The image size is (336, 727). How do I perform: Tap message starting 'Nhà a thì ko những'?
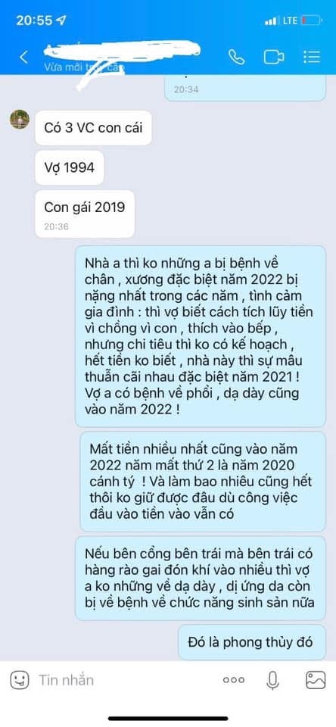pyautogui.click(x=201, y=336)
